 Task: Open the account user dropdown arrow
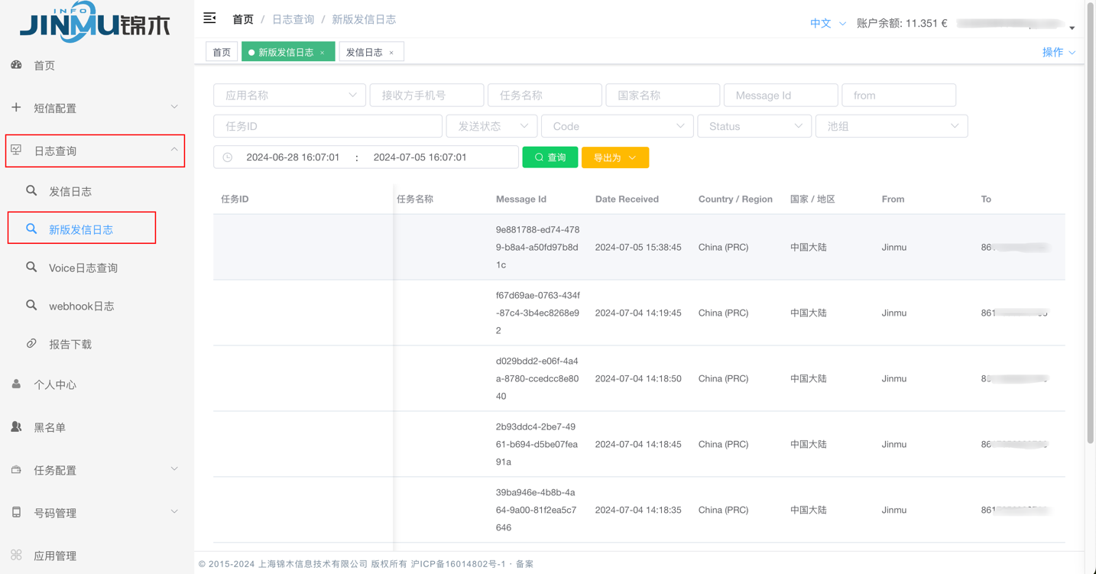click(1072, 28)
